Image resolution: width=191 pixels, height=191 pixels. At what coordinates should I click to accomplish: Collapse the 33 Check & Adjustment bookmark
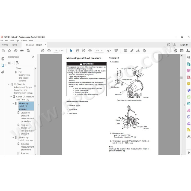tap(9, 84)
